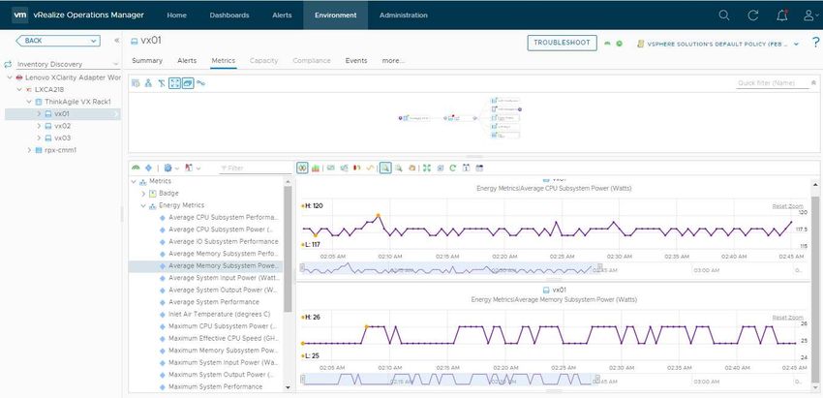Select vx01 in the inventory tree

(63, 113)
